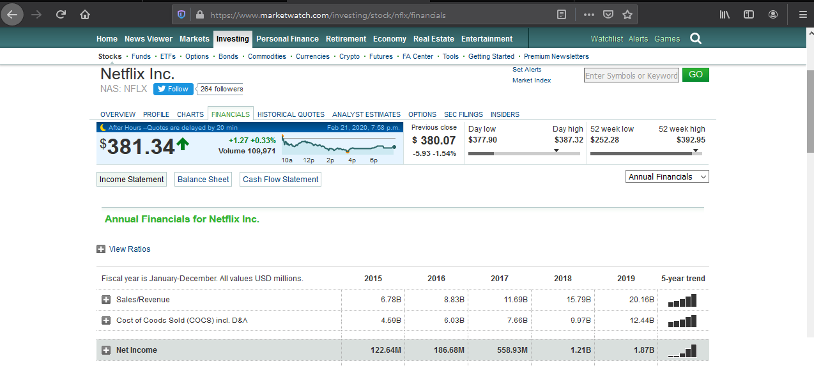Image resolution: width=814 pixels, height=386 pixels.
Task: Switch to Historical Quotes tab
Action: (291, 115)
